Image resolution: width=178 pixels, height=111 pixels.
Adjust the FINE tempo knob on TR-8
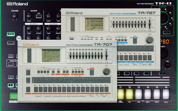click(x=167, y=65)
